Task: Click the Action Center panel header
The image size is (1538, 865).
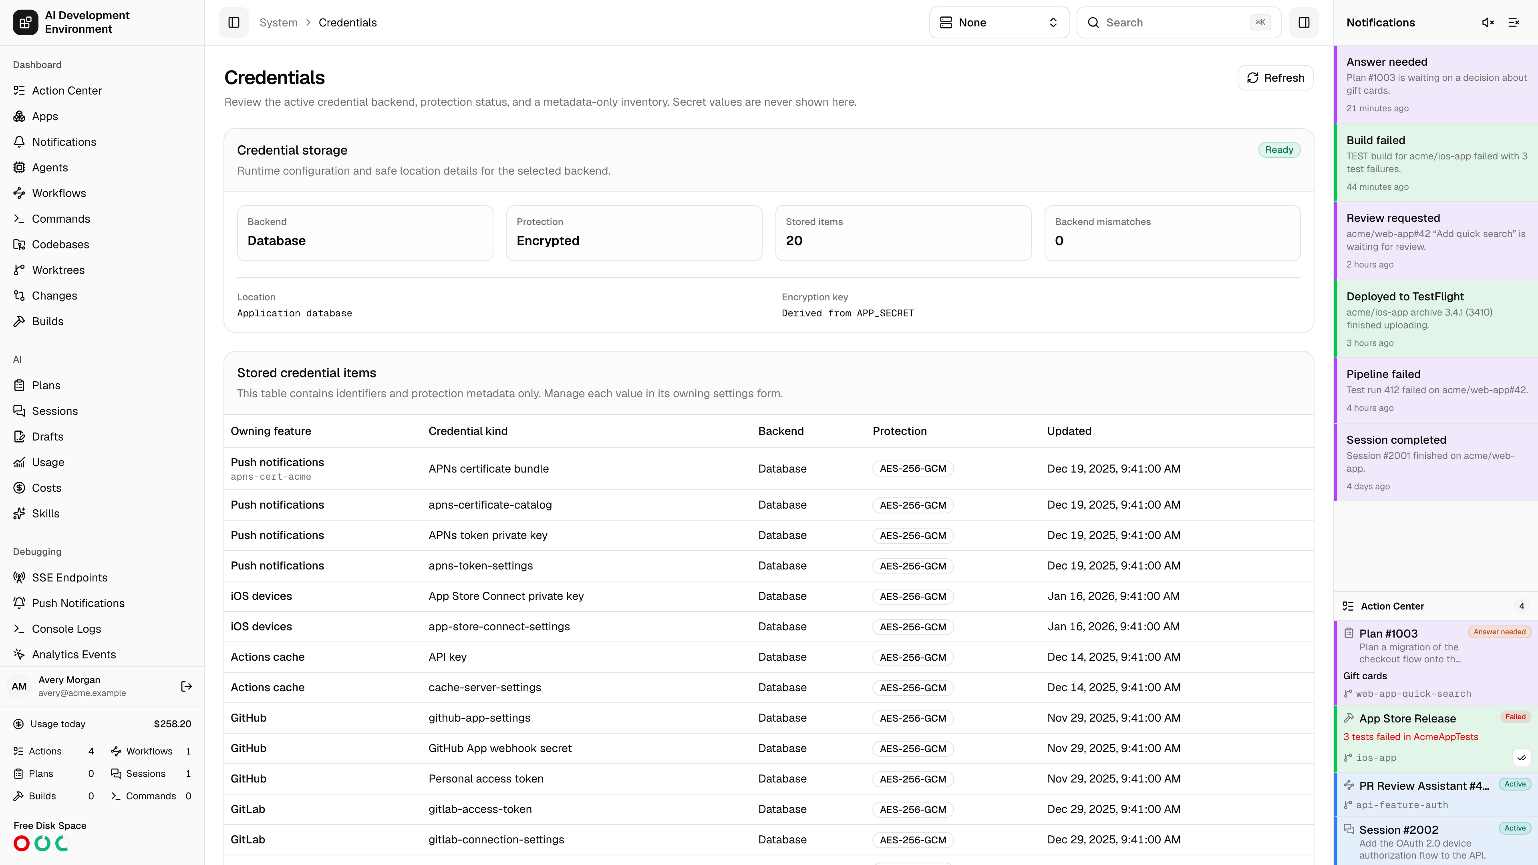Action: [1435, 606]
